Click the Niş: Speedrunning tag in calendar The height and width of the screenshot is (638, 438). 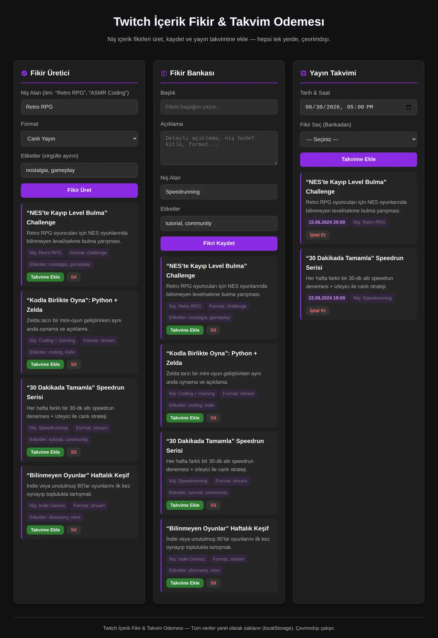pyautogui.click(x=372, y=298)
